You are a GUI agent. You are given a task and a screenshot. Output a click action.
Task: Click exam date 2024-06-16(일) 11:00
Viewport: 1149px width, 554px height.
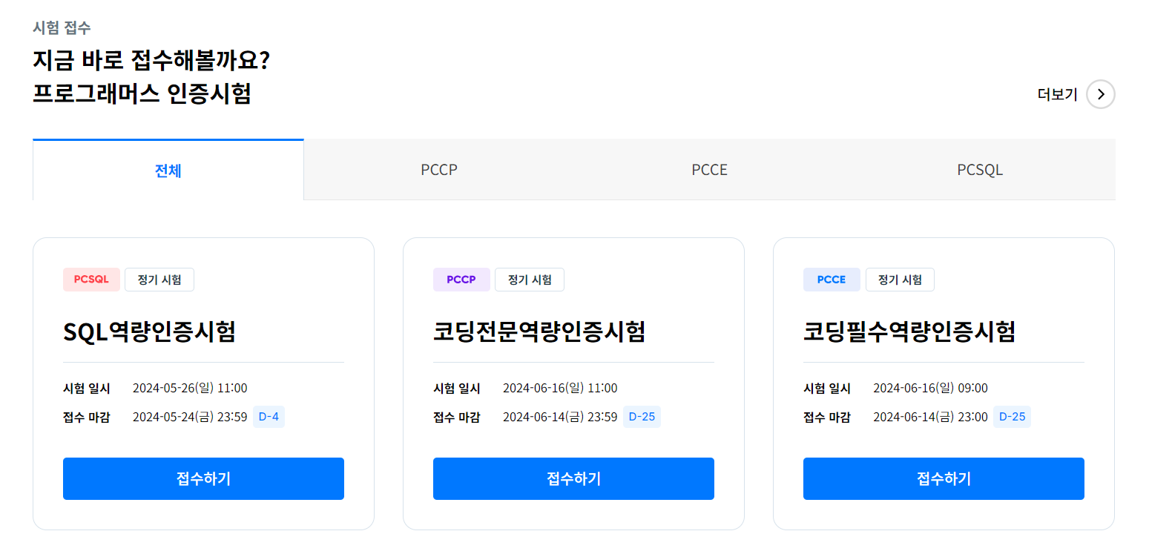560,388
